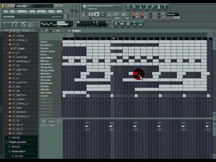Show the step sequencer window toggle icon
This screenshot has width=216, height=162.
pyautogui.click(x=122, y=23)
